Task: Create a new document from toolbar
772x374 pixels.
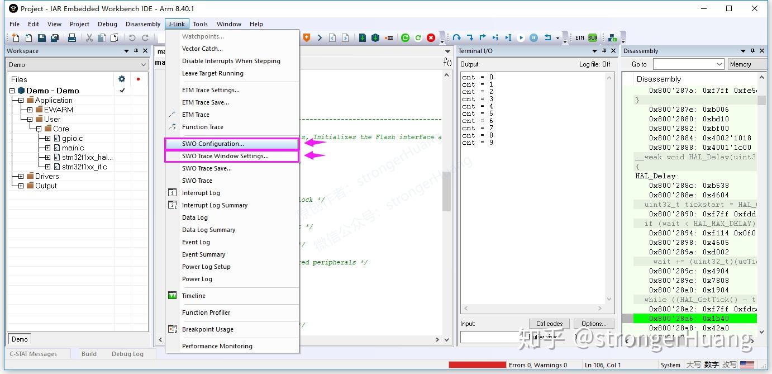Action: point(16,37)
